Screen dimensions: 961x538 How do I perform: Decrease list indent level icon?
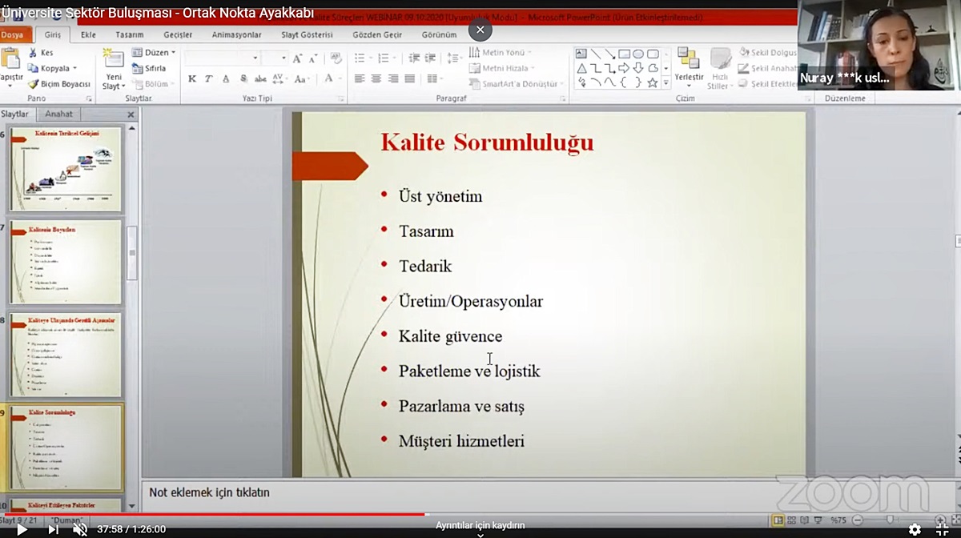pos(413,58)
